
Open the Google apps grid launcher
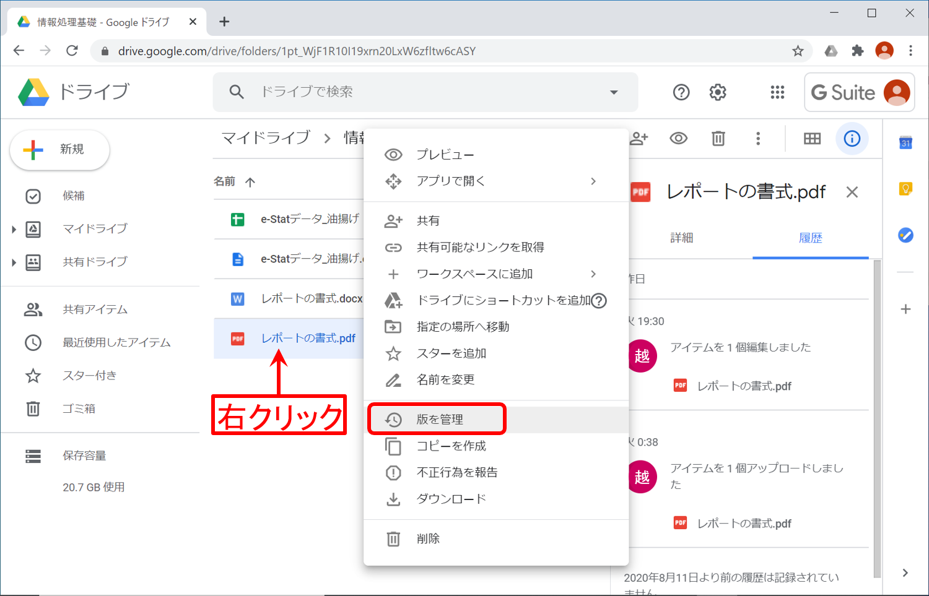pos(777,92)
